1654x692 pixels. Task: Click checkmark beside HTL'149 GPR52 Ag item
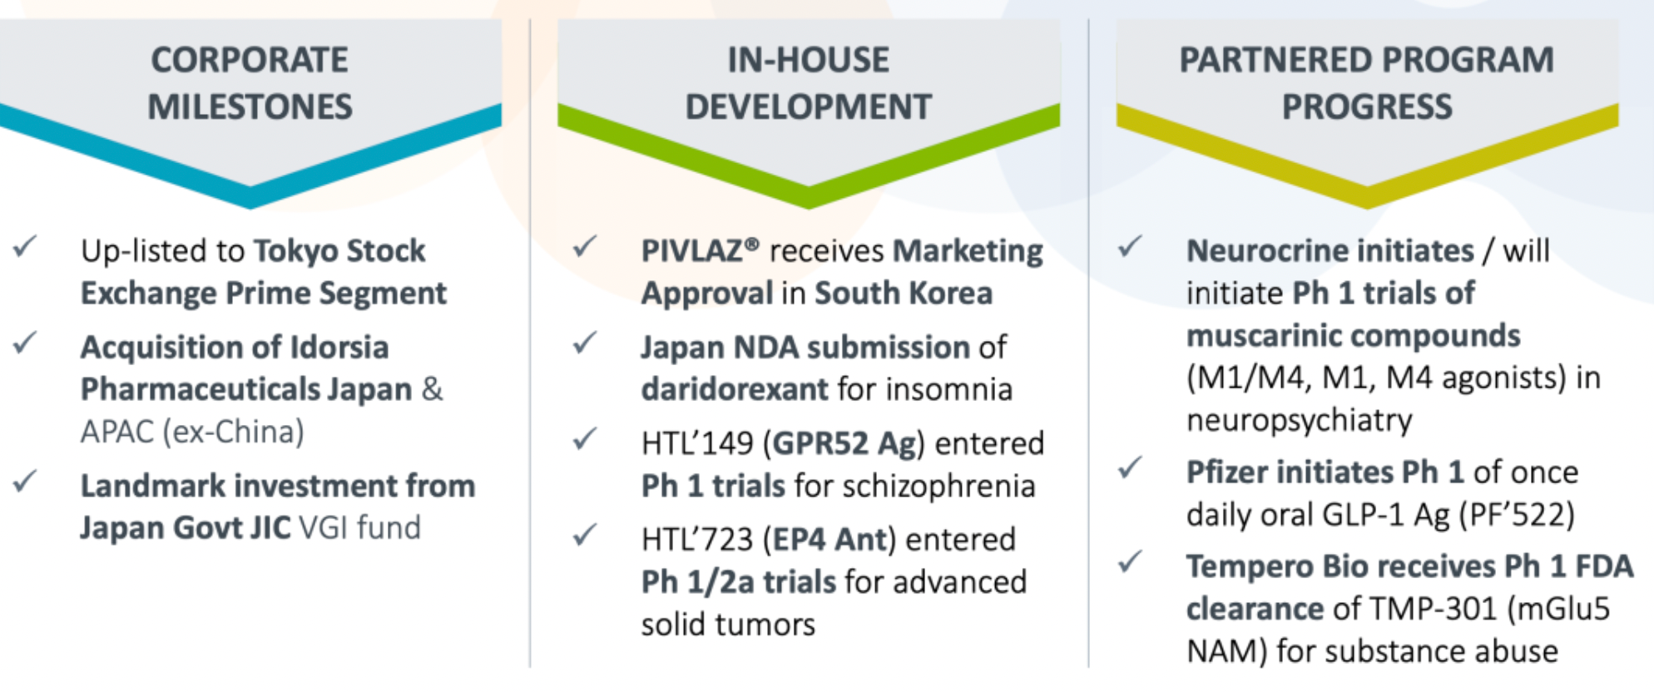coord(586,438)
